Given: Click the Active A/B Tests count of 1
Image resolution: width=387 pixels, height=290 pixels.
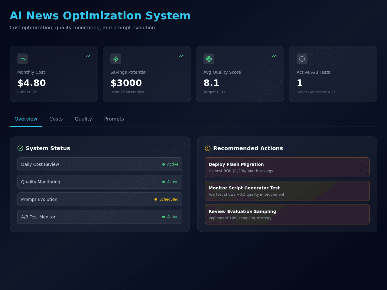Looking at the screenshot, I should pyautogui.click(x=300, y=83).
